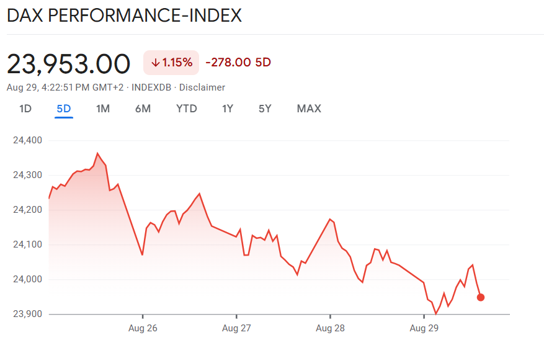Open the 1M chart range
Image resolution: width=544 pixels, height=340 pixels.
(x=103, y=109)
